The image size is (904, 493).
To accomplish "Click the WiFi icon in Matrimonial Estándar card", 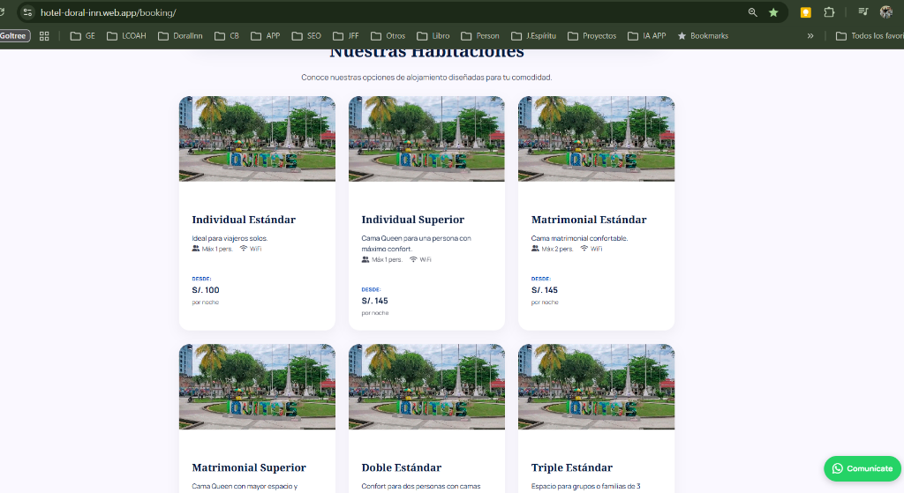I will click(x=584, y=249).
